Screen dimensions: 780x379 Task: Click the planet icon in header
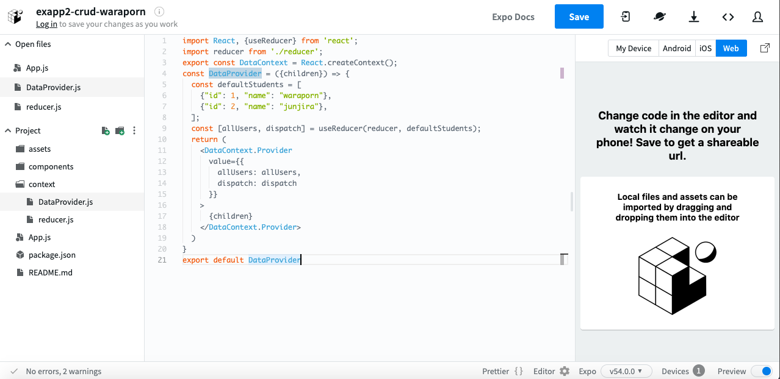tap(660, 17)
